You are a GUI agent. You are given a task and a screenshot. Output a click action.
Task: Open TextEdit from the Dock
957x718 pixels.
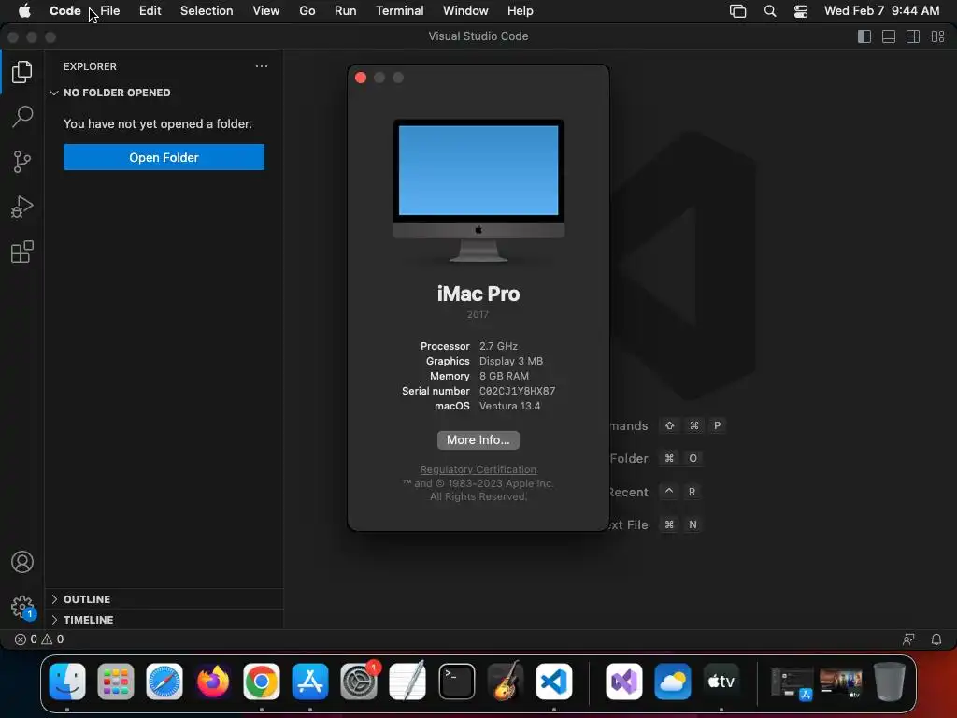click(407, 682)
